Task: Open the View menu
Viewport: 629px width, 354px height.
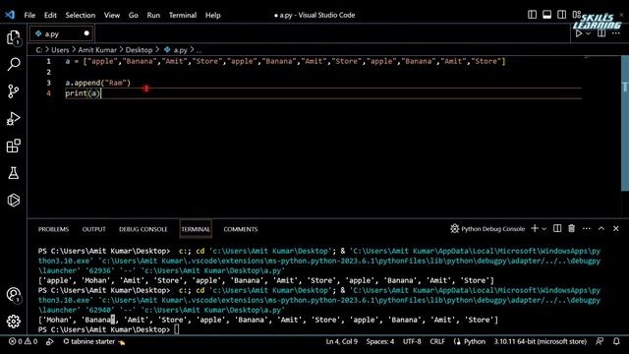Action: [x=112, y=16]
